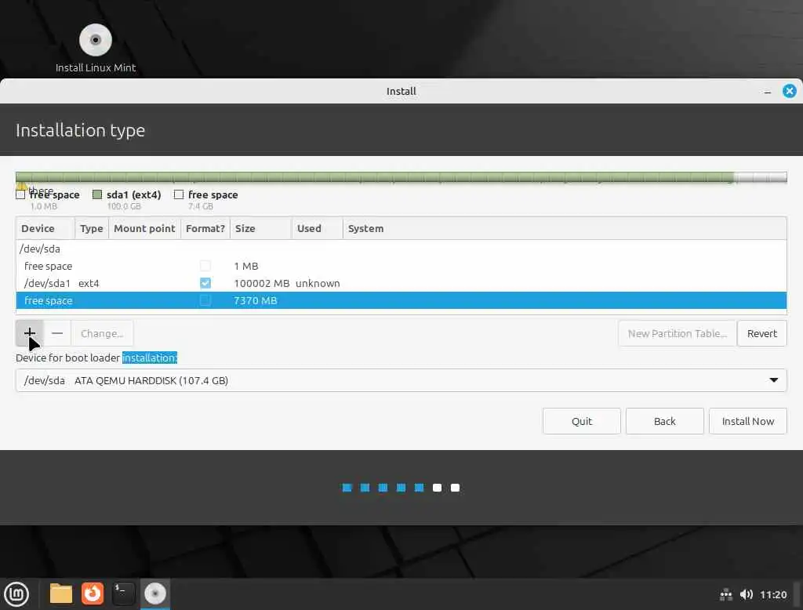Open the Linux Mint start menu
The height and width of the screenshot is (610, 803).
coord(16,594)
